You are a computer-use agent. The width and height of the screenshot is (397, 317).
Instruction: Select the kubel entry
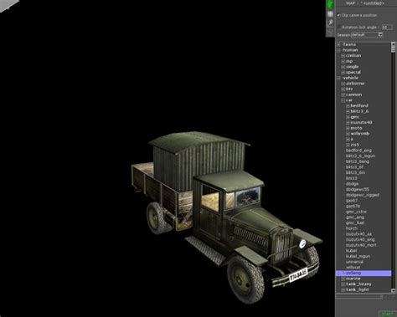352,251
